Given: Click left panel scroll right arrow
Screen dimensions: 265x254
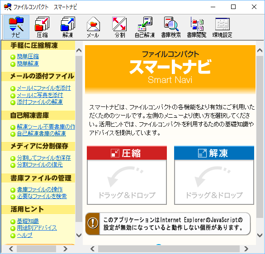Looking at the screenshot, I should tap(65, 249).
